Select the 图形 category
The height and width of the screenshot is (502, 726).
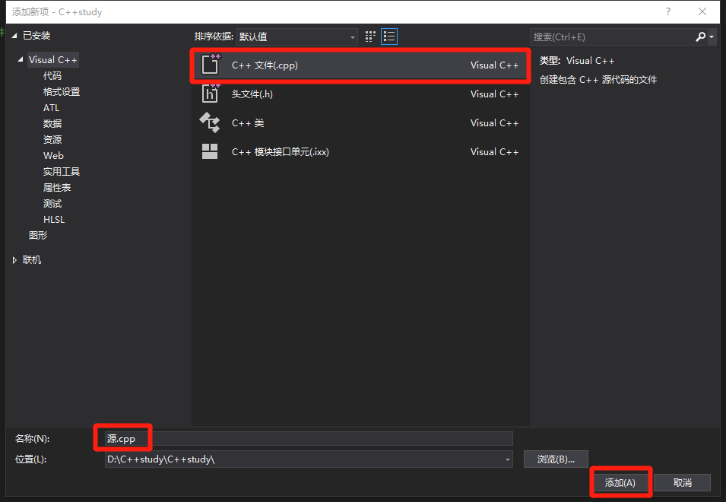[x=38, y=235]
